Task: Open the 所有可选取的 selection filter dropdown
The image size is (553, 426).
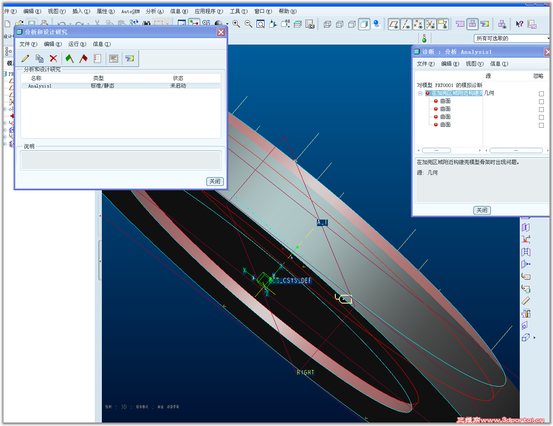Action: [x=548, y=38]
